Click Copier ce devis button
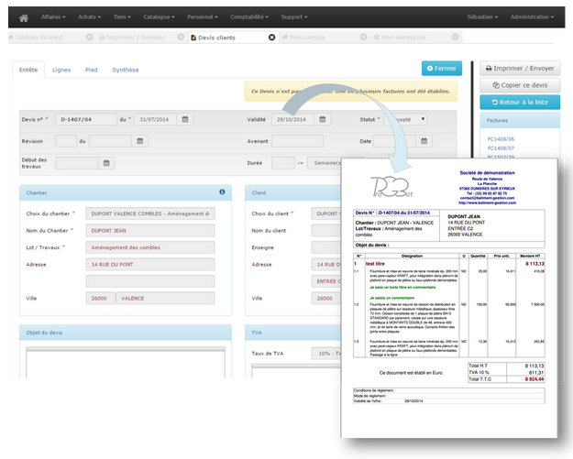Image resolution: width=573 pixels, height=459 pixels. click(519, 85)
